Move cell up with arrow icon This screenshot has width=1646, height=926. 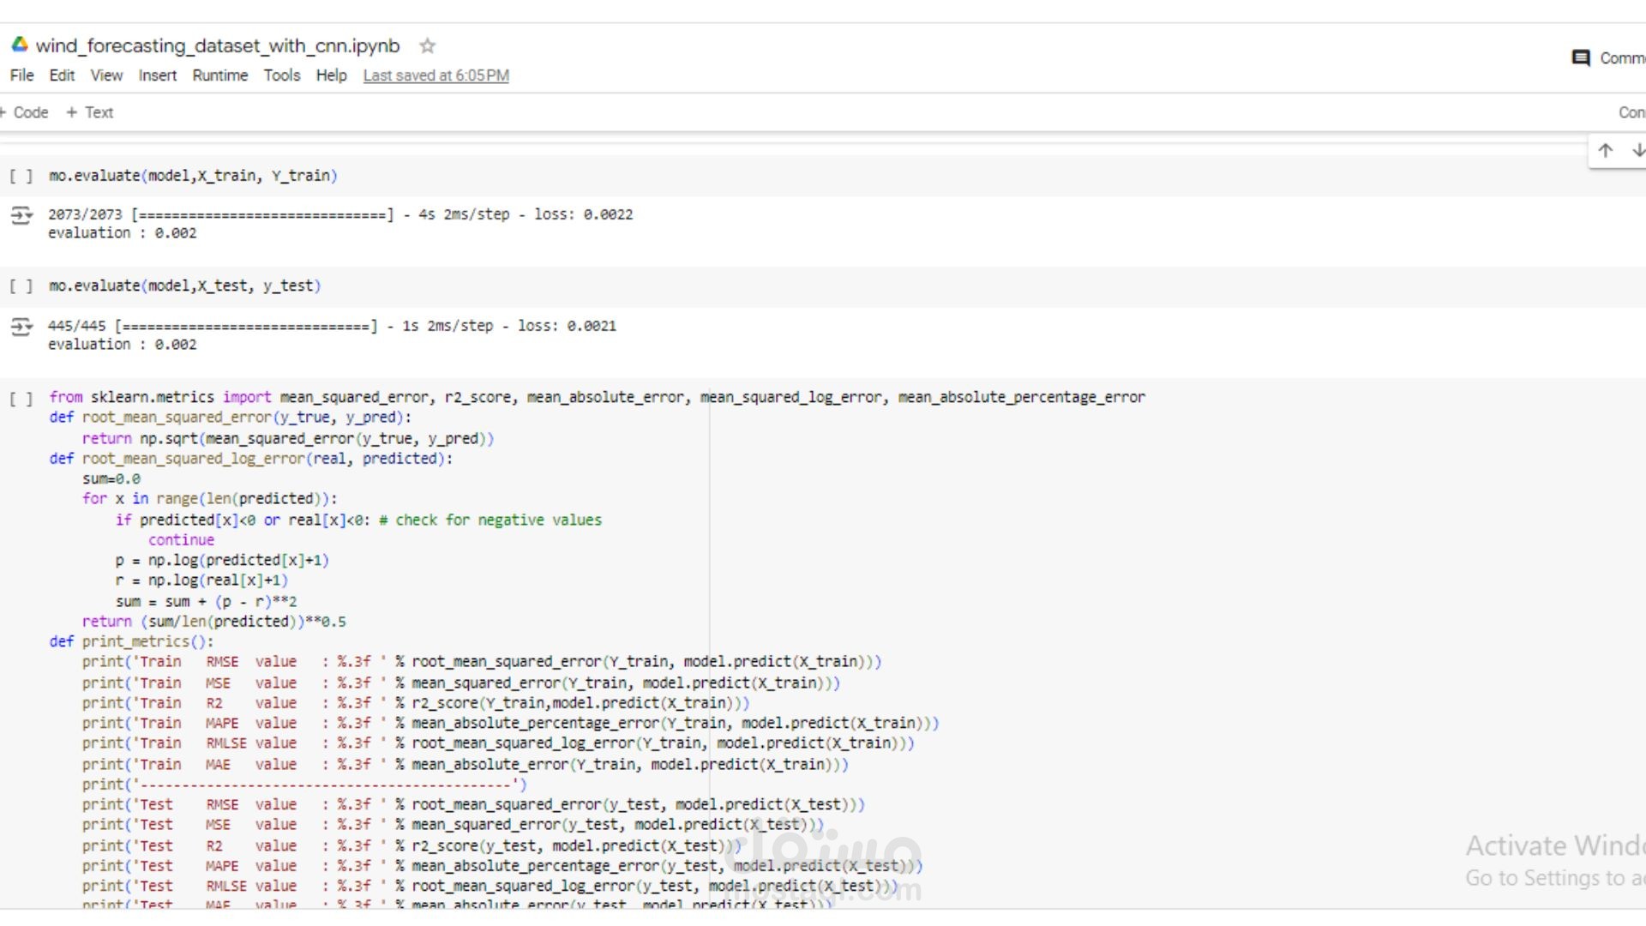[x=1606, y=151]
